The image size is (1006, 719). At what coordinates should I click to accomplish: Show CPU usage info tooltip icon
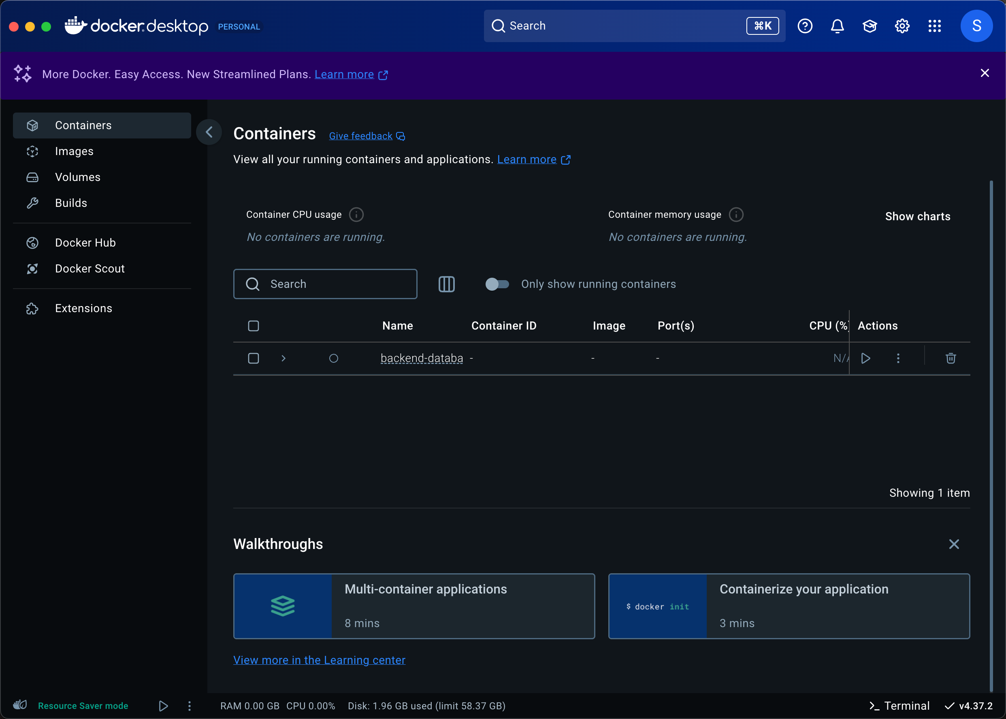(356, 215)
